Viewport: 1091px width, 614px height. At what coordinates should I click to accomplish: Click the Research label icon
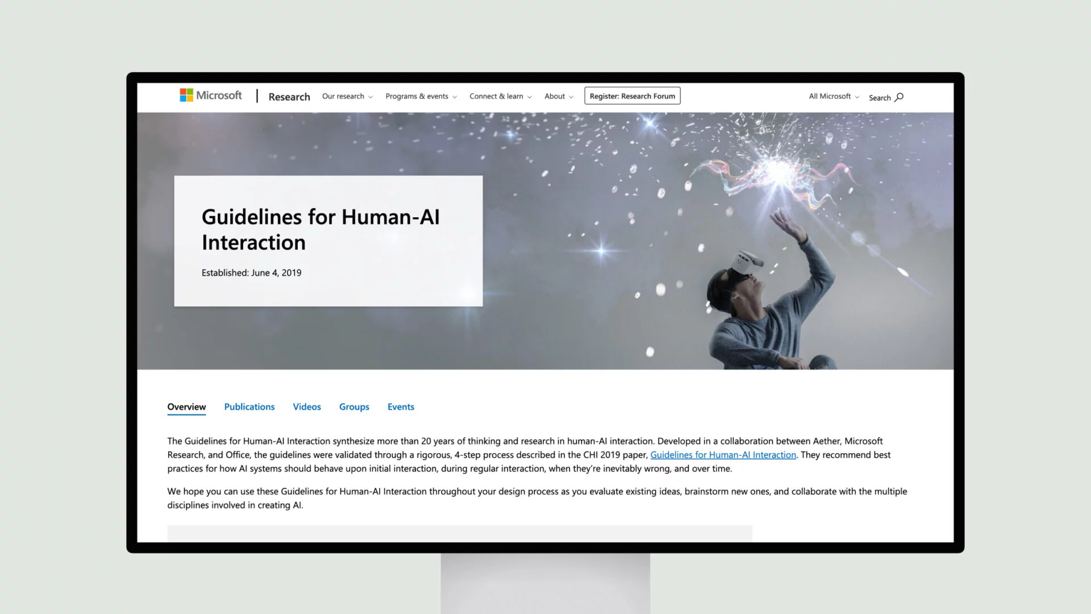[x=289, y=95]
